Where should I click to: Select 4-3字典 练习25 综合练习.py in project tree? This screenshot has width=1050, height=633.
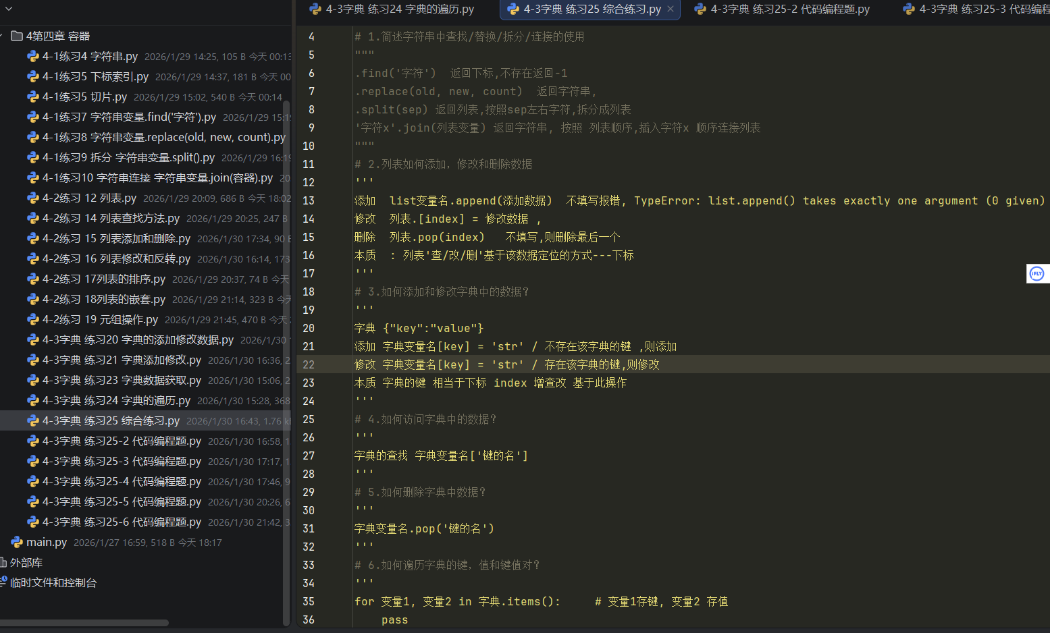pyautogui.click(x=111, y=420)
